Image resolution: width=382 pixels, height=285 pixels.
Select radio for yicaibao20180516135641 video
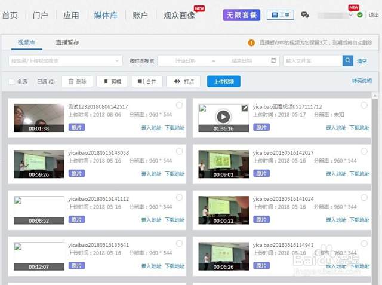coord(179,243)
